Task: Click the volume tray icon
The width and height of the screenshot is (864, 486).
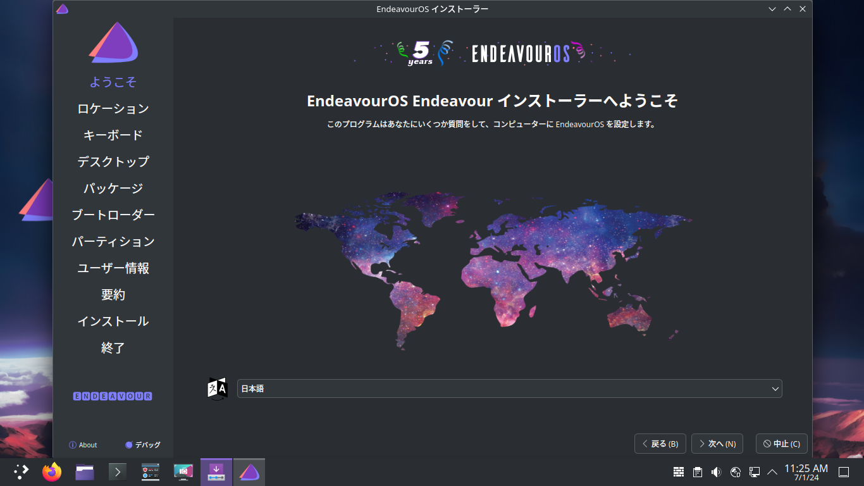Action: point(717,471)
